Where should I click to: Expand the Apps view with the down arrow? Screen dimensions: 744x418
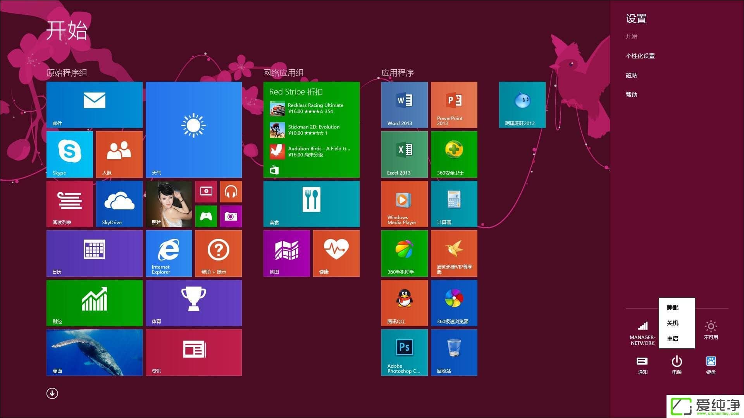pos(52,393)
